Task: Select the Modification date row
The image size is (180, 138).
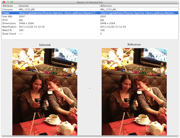Action: pos(90,27)
